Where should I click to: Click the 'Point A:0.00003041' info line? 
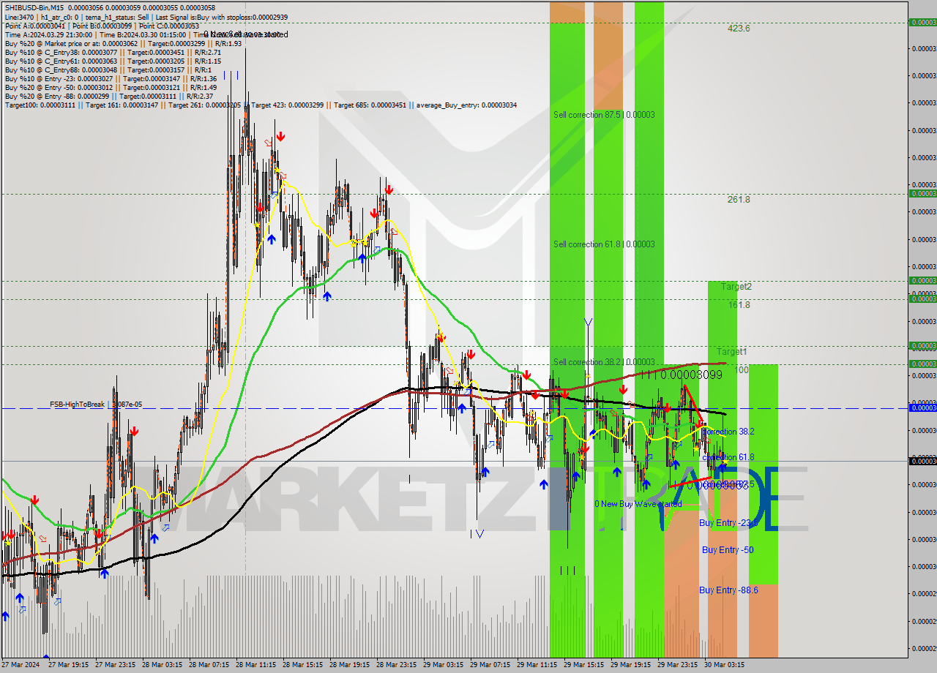pyautogui.click(x=102, y=26)
